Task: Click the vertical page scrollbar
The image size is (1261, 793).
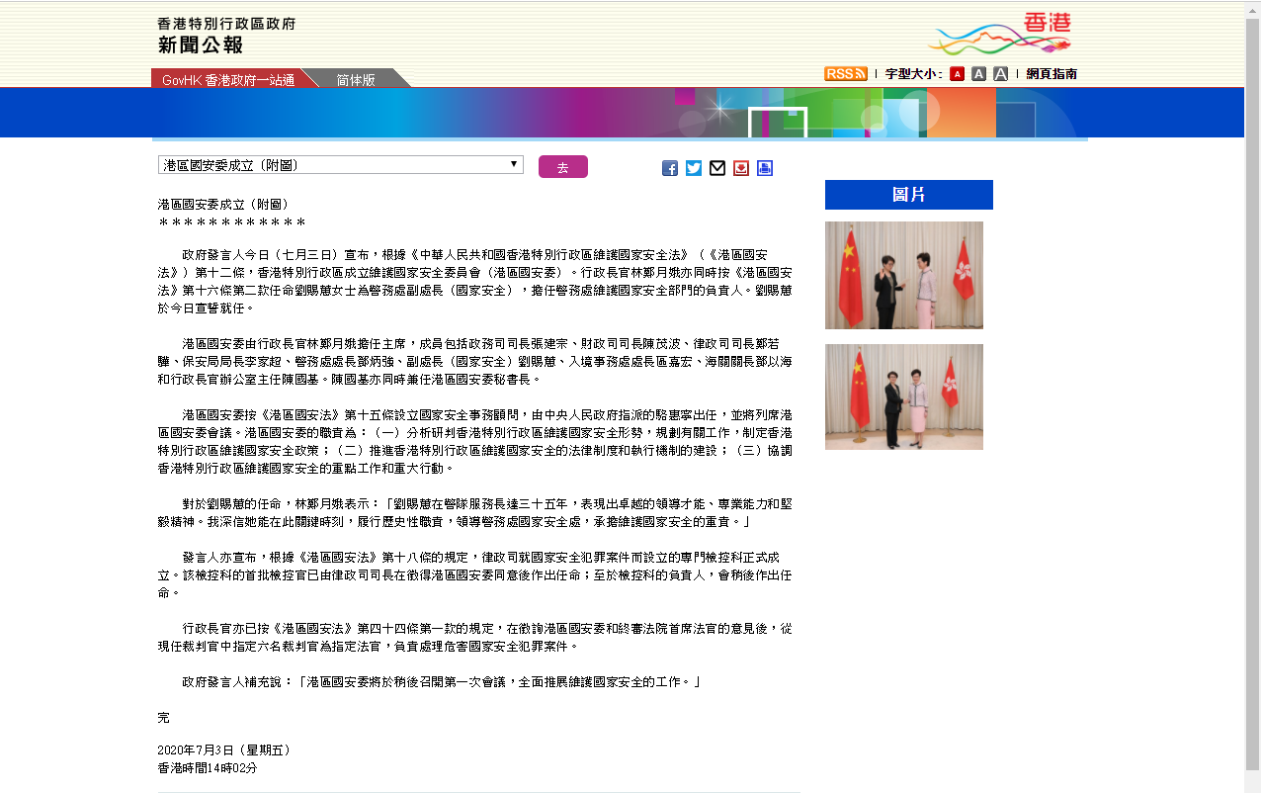Action: click(1252, 396)
